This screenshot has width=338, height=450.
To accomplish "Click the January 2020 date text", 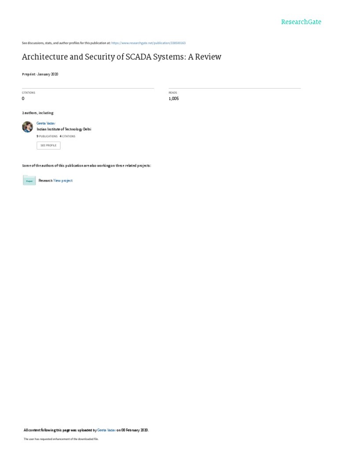I will [48, 74].
